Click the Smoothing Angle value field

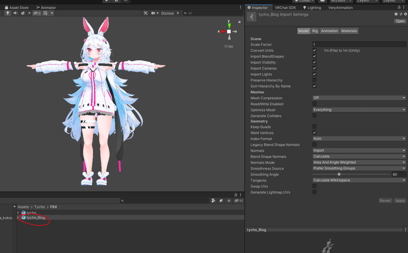coord(399,174)
